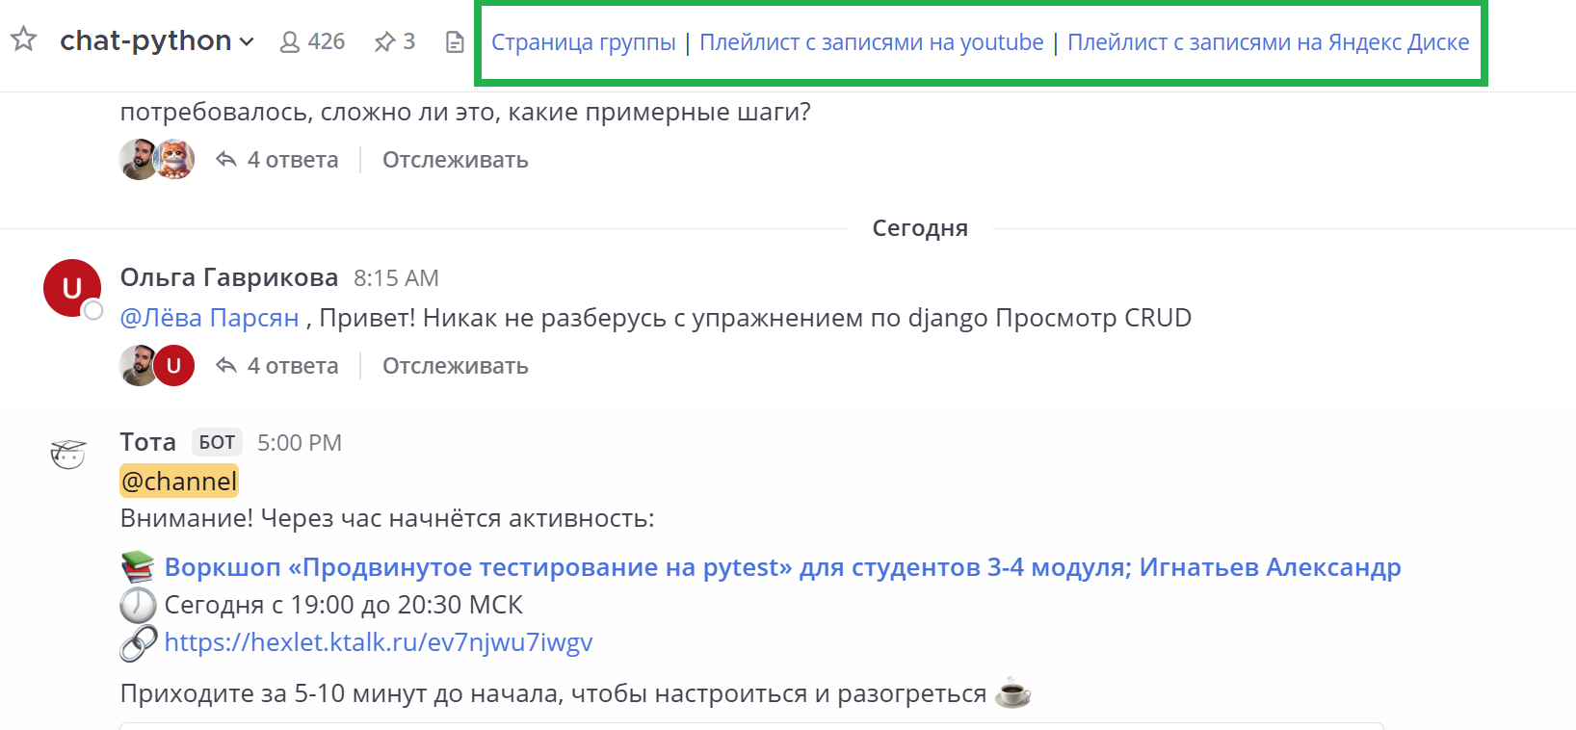Open Ольга Гаврикова's profile by name
1576x730 pixels.
[228, 277]
